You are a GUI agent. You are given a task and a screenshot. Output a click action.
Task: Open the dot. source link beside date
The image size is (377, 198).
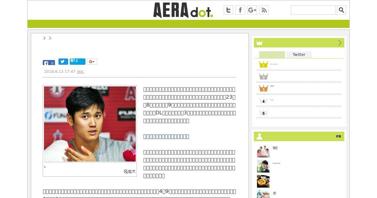80,72
